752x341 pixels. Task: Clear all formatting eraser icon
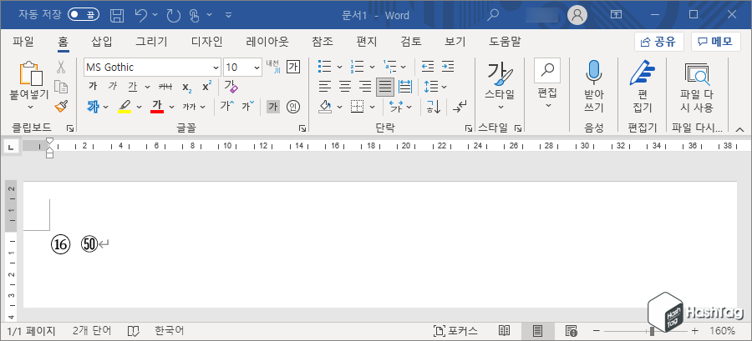[x=231, y=87]
